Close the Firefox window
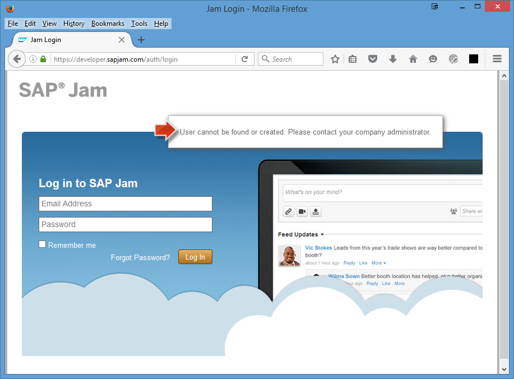This screenshot has height=379, width=514. pos(498,7)
